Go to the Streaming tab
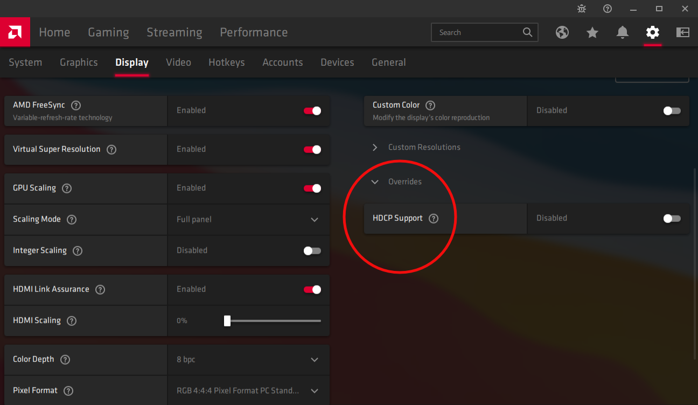Viewport: 698px width, 405px height. point(174,32)
